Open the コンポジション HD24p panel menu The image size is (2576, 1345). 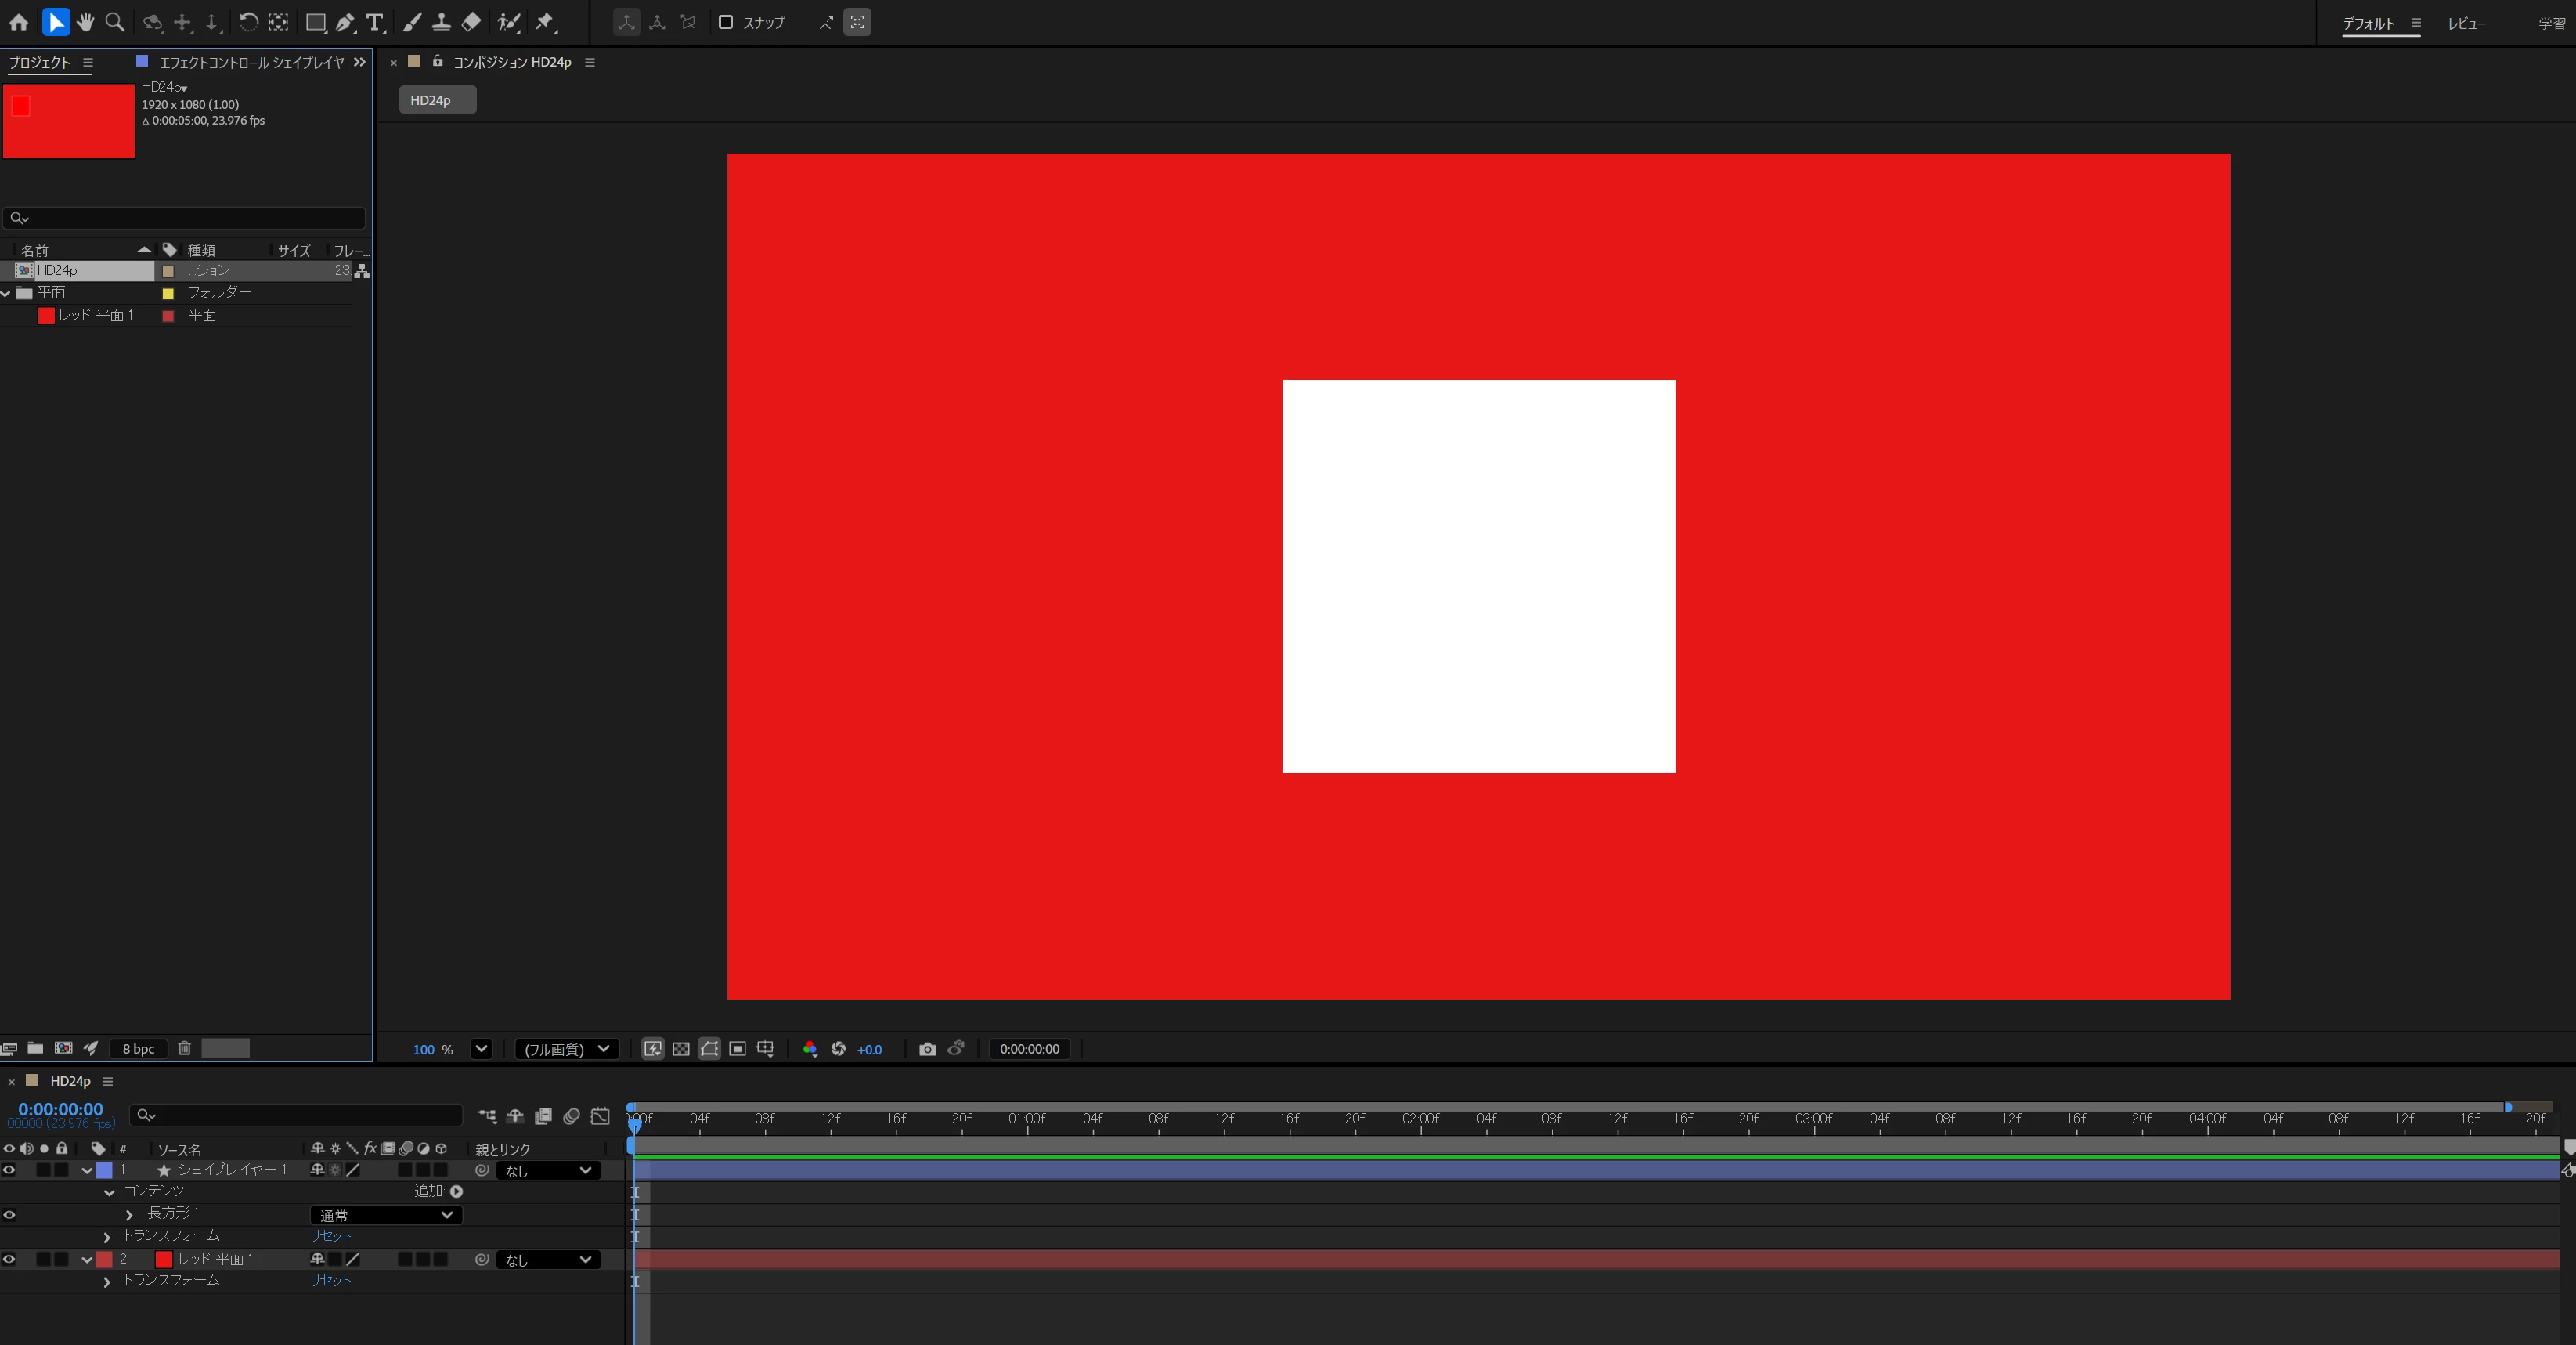click(x=590, y=62)
